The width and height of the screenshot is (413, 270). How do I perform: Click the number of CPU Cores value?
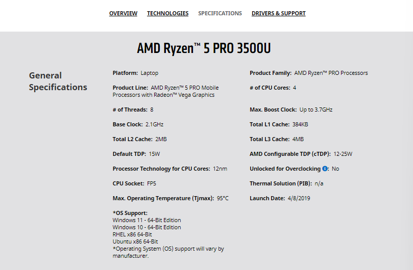[x=295, y=88]
